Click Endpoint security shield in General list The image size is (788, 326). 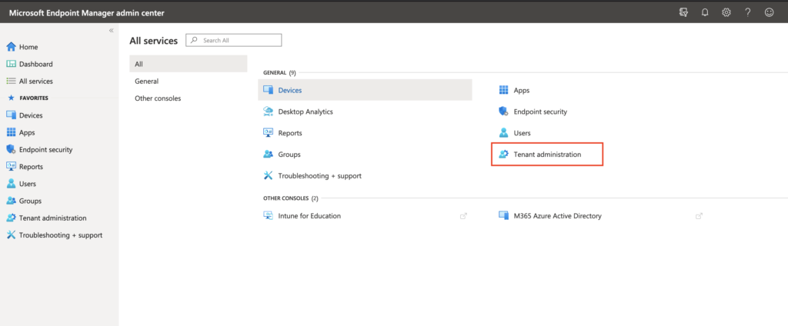pyautogui.click(x=503, y=111)
